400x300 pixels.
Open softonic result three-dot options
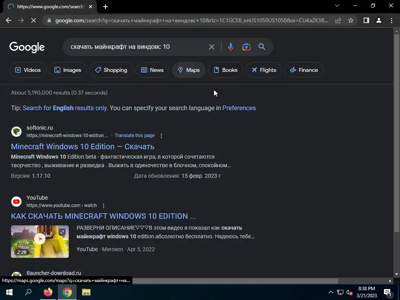point(161,136)
